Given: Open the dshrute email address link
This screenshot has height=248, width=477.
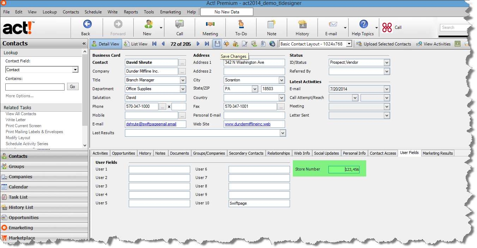Looking at the screenshot, I should coord(151,124).
